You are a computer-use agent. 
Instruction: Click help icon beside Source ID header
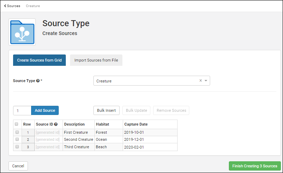pos(56,124)
